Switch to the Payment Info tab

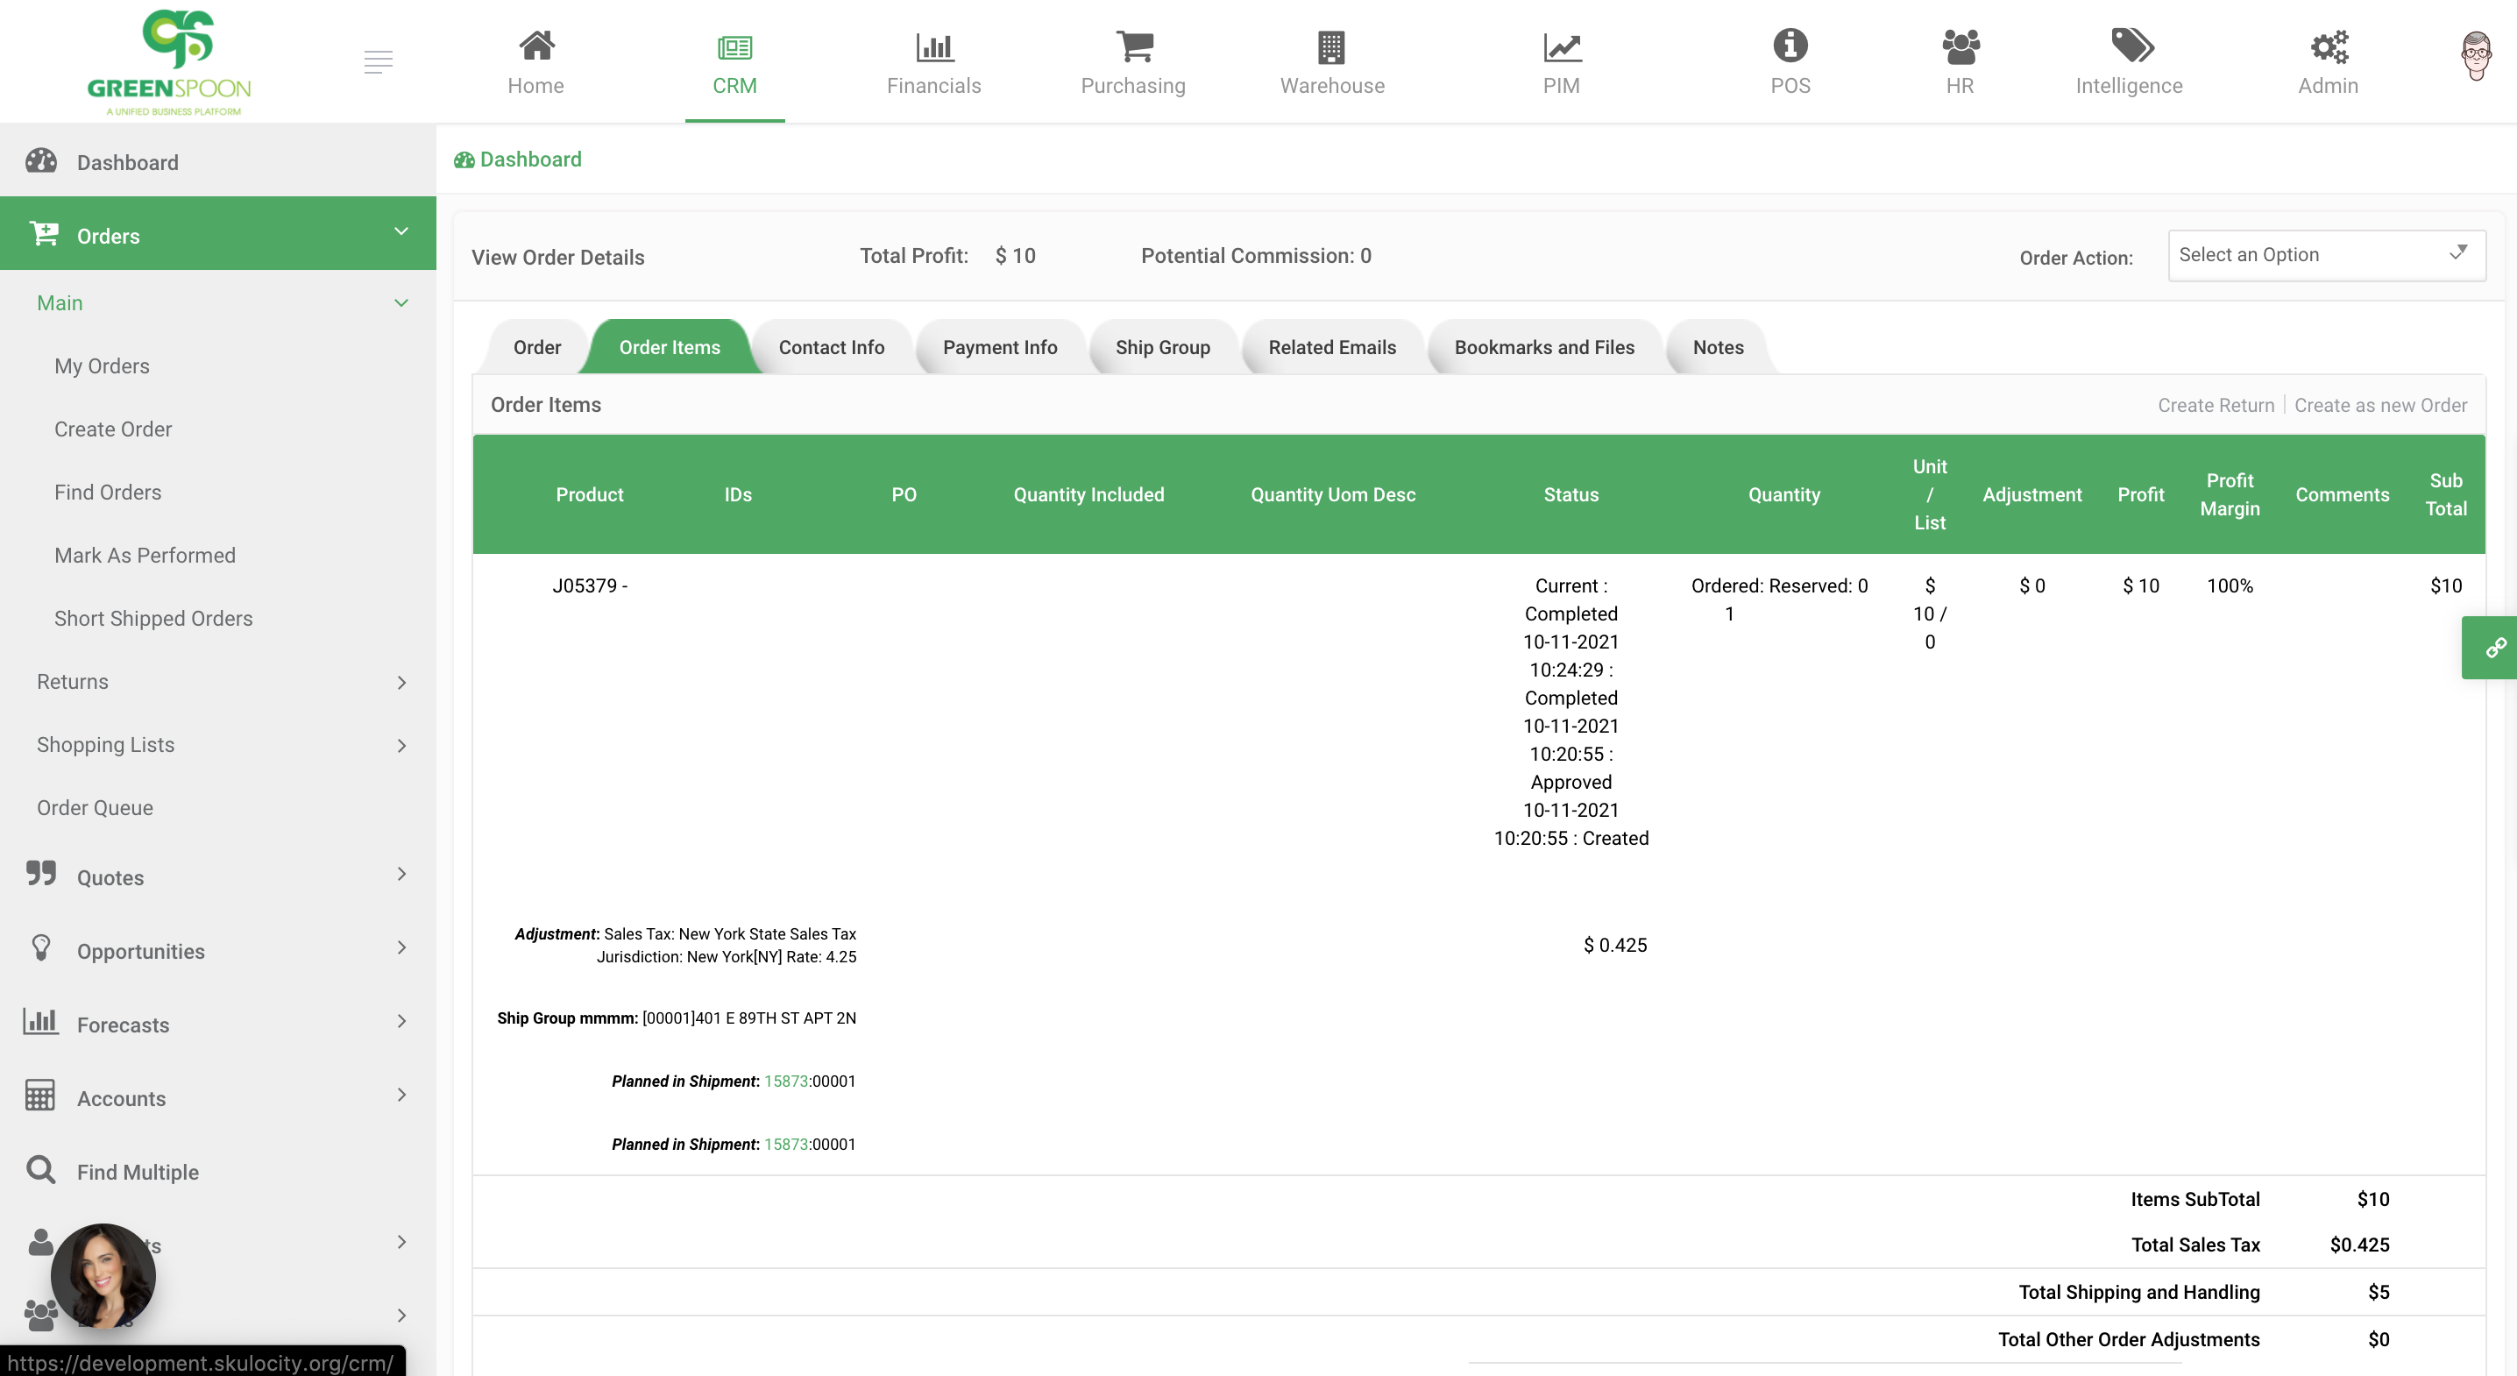tap(1000, 347)
